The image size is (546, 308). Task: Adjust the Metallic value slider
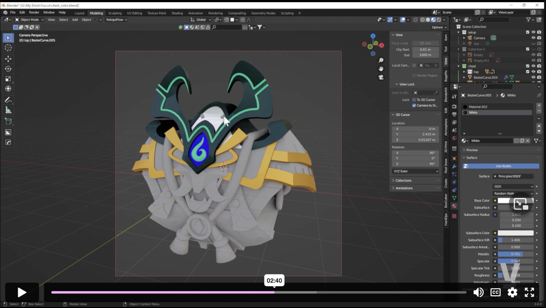tap(515, 254)
